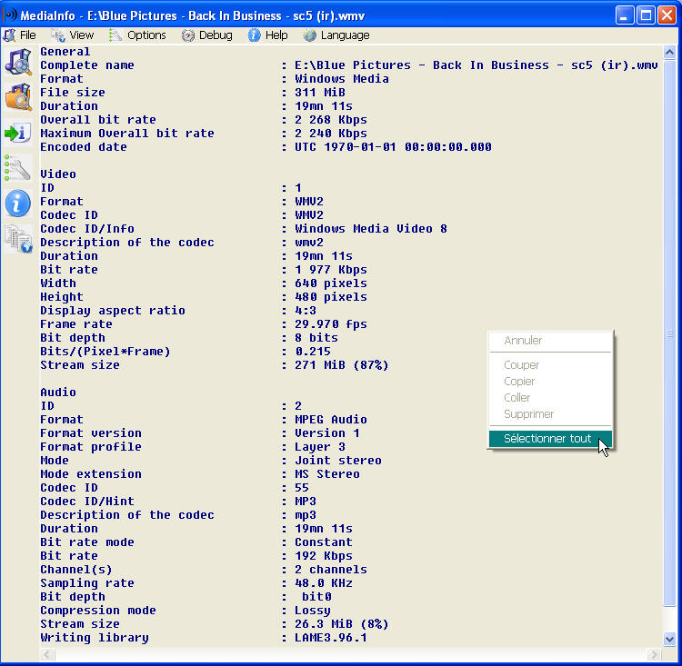The height and width of the screenshot is (666, 682).
Task: Click the Open Folder sidebar icon
Action: pos(18,97)
